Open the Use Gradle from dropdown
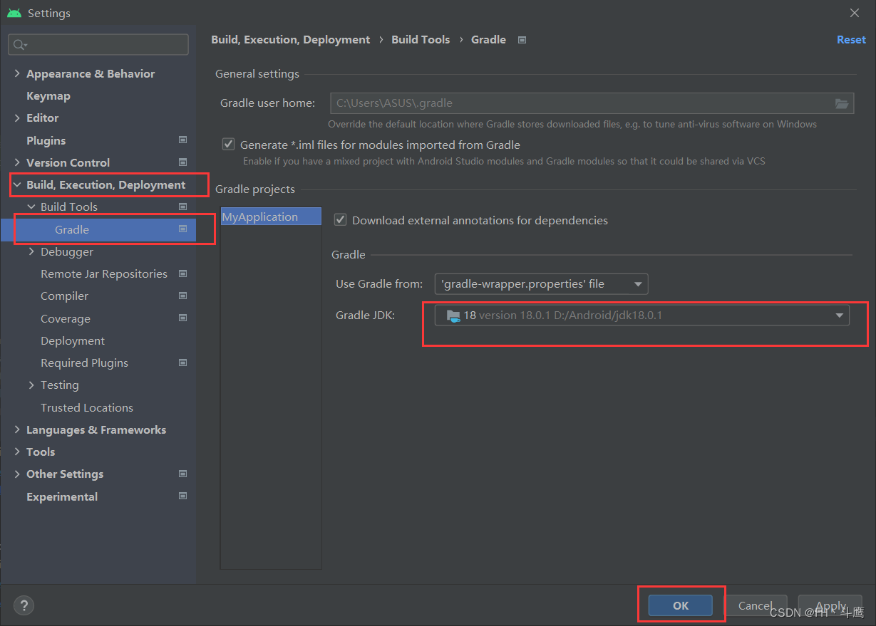 click(541, 283)
